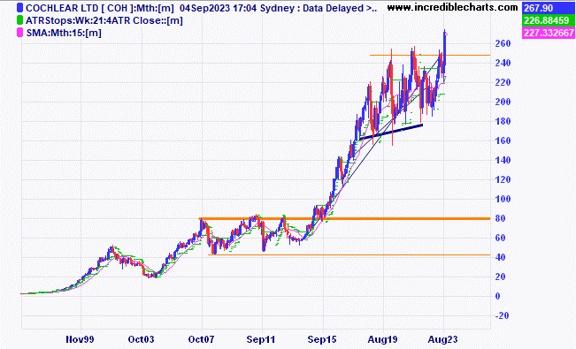The width and height of the screenshot is (576, 349).
Task: Click the 160 price axis label
Action: click(503, 140)
